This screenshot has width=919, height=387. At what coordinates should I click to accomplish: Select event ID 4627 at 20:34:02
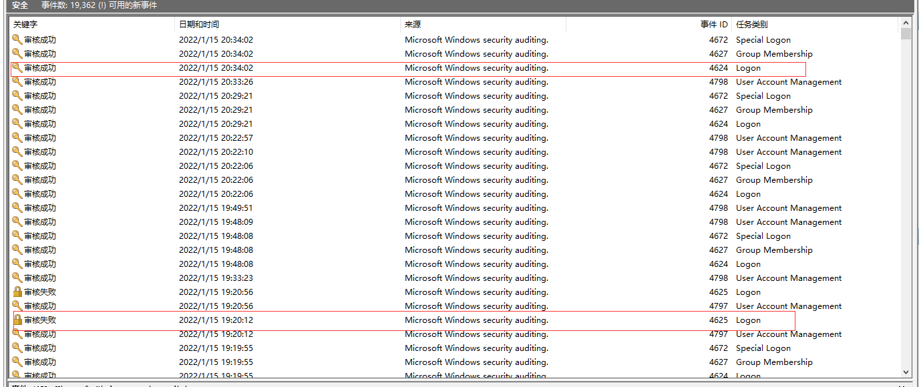[719, 53]
